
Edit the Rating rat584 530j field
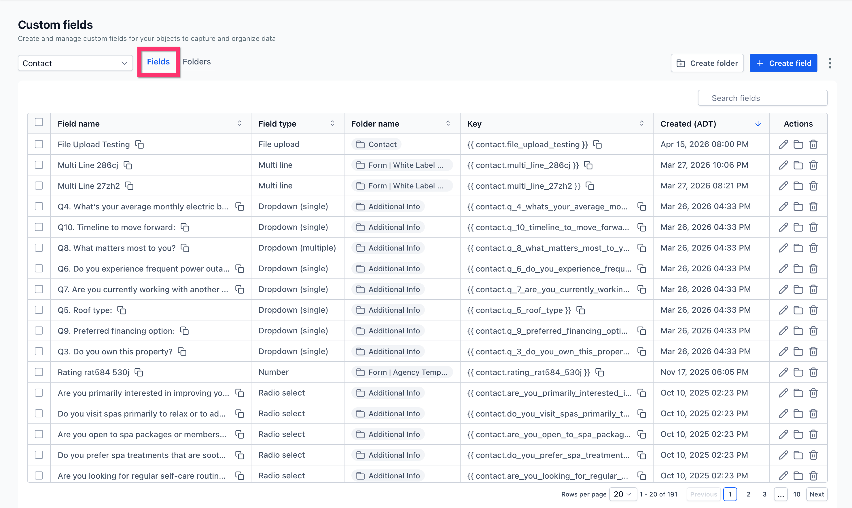coord(783,372)
